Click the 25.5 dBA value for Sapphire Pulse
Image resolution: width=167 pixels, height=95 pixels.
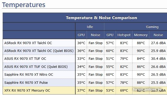(x=158, y=82)
